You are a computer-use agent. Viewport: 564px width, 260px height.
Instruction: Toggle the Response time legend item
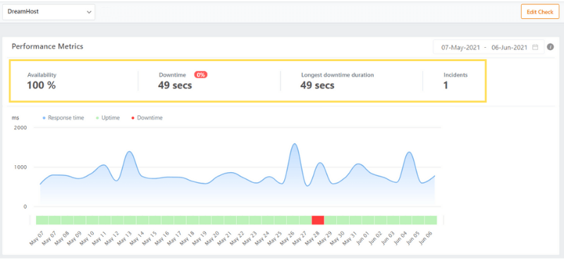(x=63, y=117)
